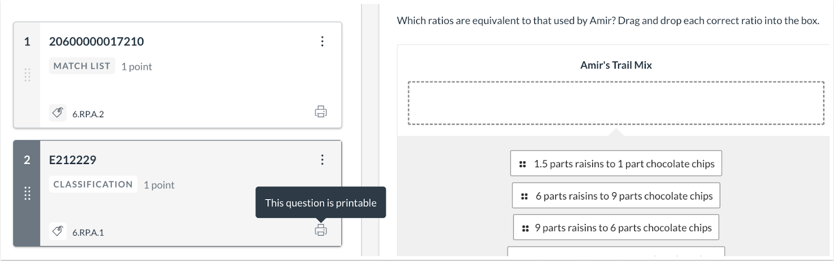Click the Amir's Trail Mix drop box
Viewport: 834px width, 261px height.
(x=616, y=103)
